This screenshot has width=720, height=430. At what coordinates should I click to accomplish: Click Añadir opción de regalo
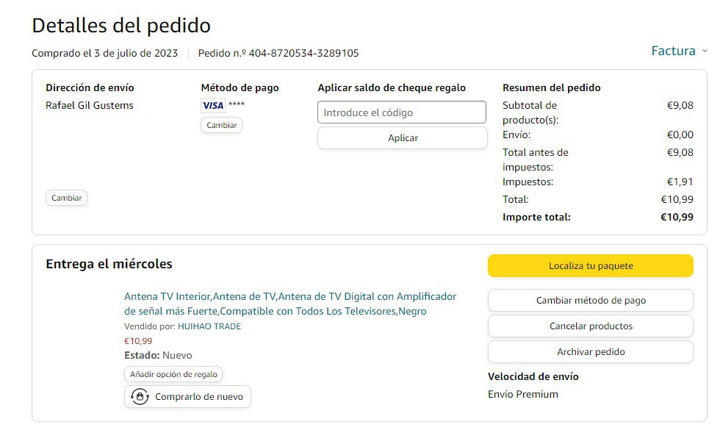[173, 374]
